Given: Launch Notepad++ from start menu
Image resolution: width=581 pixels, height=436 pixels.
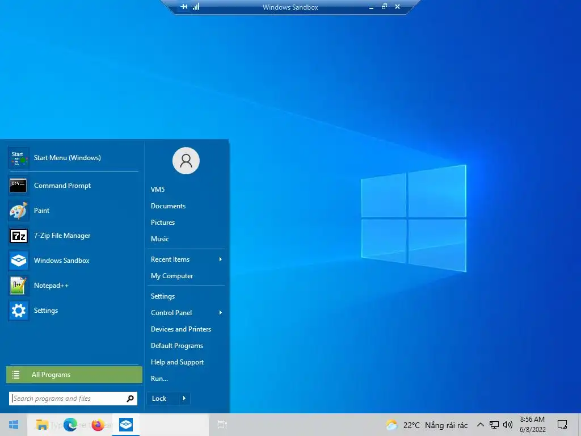Looking at the screenshot, I should tap(73, 286).
